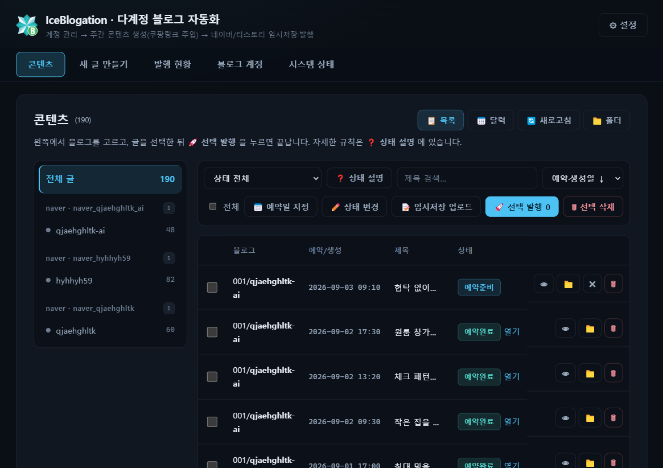
Task: Click the 새로고침 refresh button
Action: point(549,120)
